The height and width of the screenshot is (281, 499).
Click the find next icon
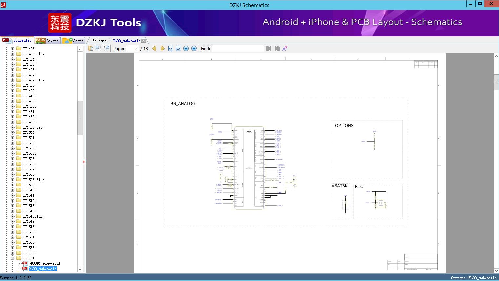click(277, 48)
